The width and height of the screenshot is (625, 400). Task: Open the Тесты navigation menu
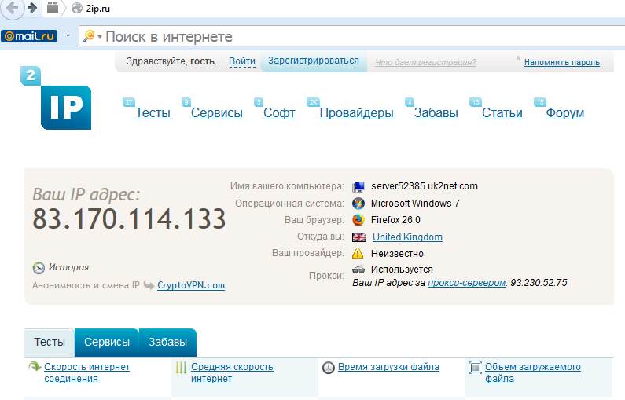pyautogui.click(x=153, y=113)
